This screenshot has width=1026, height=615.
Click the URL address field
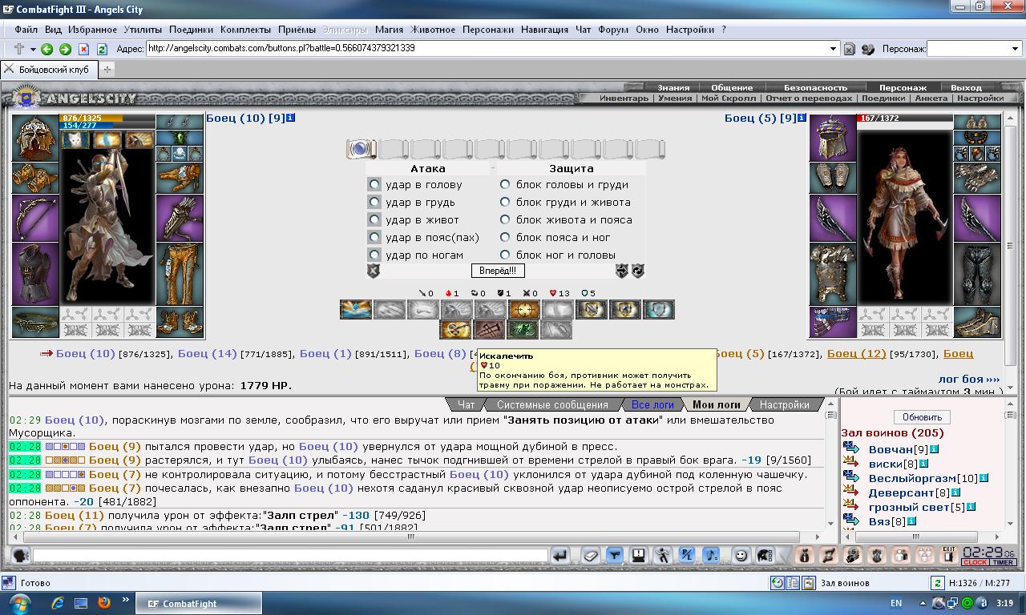[x=487, y=48]
